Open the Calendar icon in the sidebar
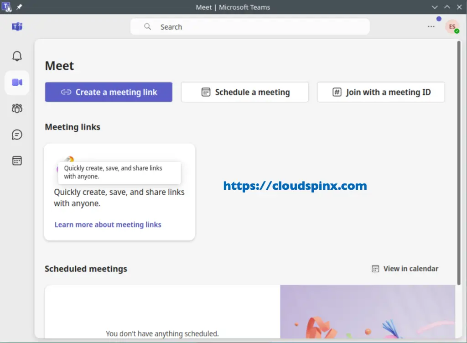This screenshot has width=467, height=343. coord(17,161)
